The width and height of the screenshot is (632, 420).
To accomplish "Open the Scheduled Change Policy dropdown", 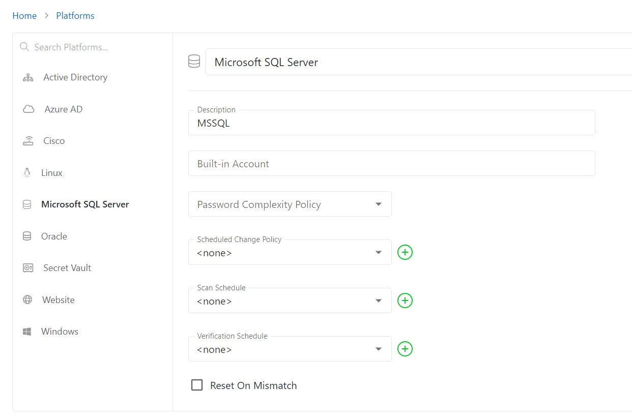I will coord(290,252).
